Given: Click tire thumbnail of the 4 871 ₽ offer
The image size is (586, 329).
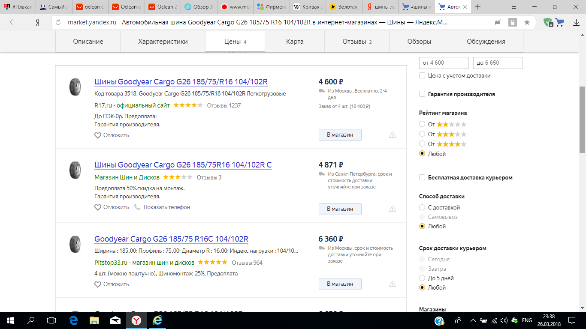Looking at the screenshot, I should tap(75, 170).
